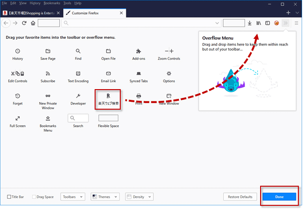Click the Print printer item

click(138, 99)
